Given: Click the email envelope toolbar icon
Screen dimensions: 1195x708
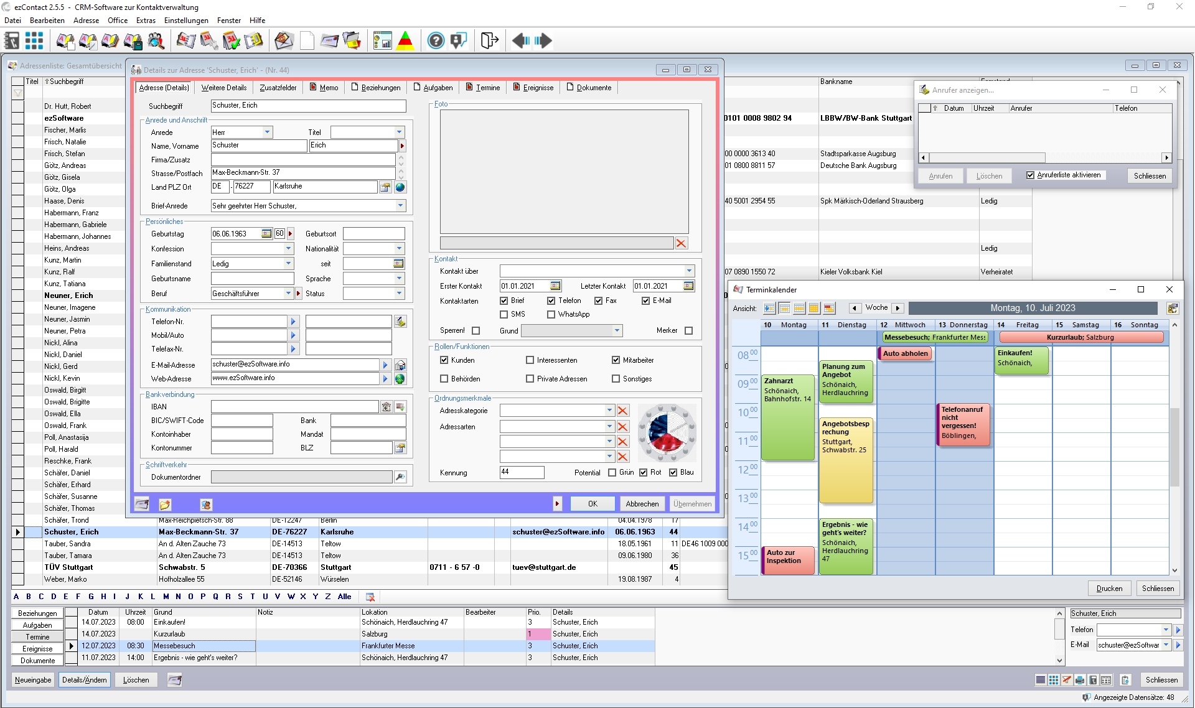Looking at the screenshot, I should point(284,41).
